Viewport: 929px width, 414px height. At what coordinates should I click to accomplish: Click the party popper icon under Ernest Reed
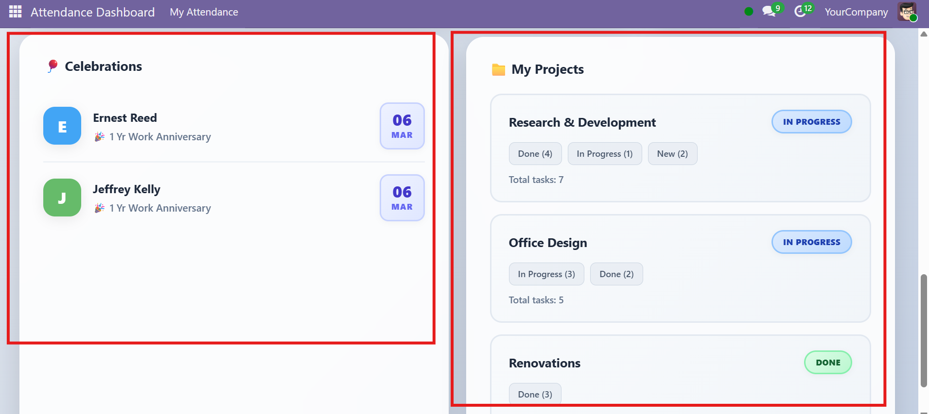coord(99,137)
